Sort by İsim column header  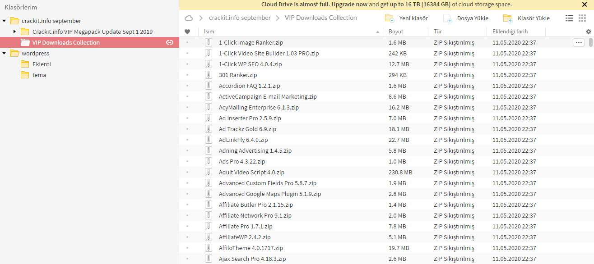(209, 32)
